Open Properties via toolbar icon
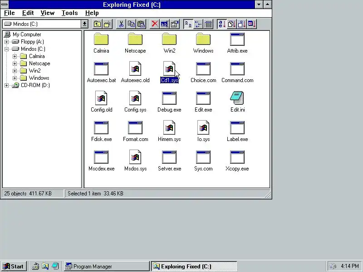Viewport: 363px width, 272px height. coord(175,24)
